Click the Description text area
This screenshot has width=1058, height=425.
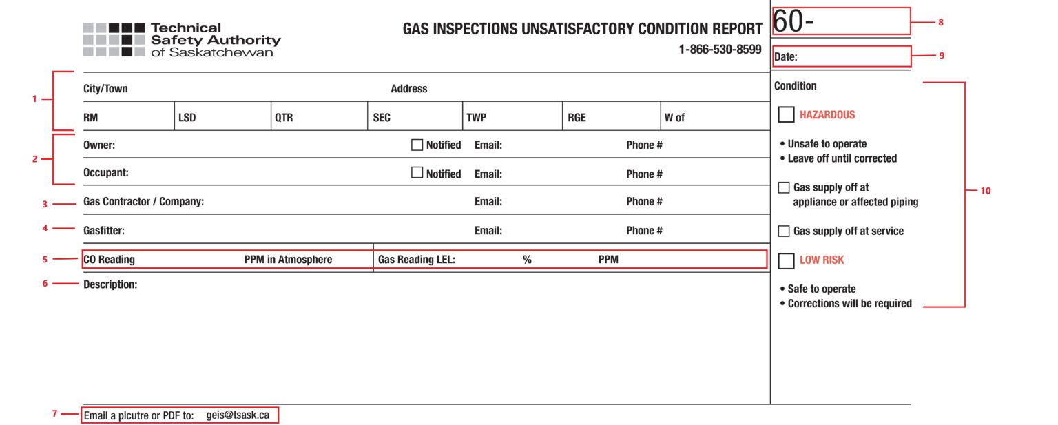point(424,338)
